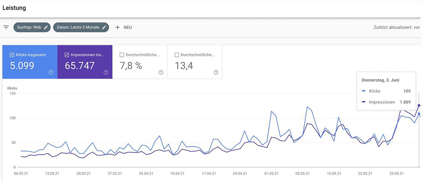Click the blue Klicks legend swatch in tooltip
Image resolution: width=423 pixels, height=181 pixels.
coord(364,91)
